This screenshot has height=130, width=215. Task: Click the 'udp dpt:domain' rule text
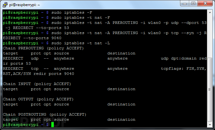click(x=179, y=58)
